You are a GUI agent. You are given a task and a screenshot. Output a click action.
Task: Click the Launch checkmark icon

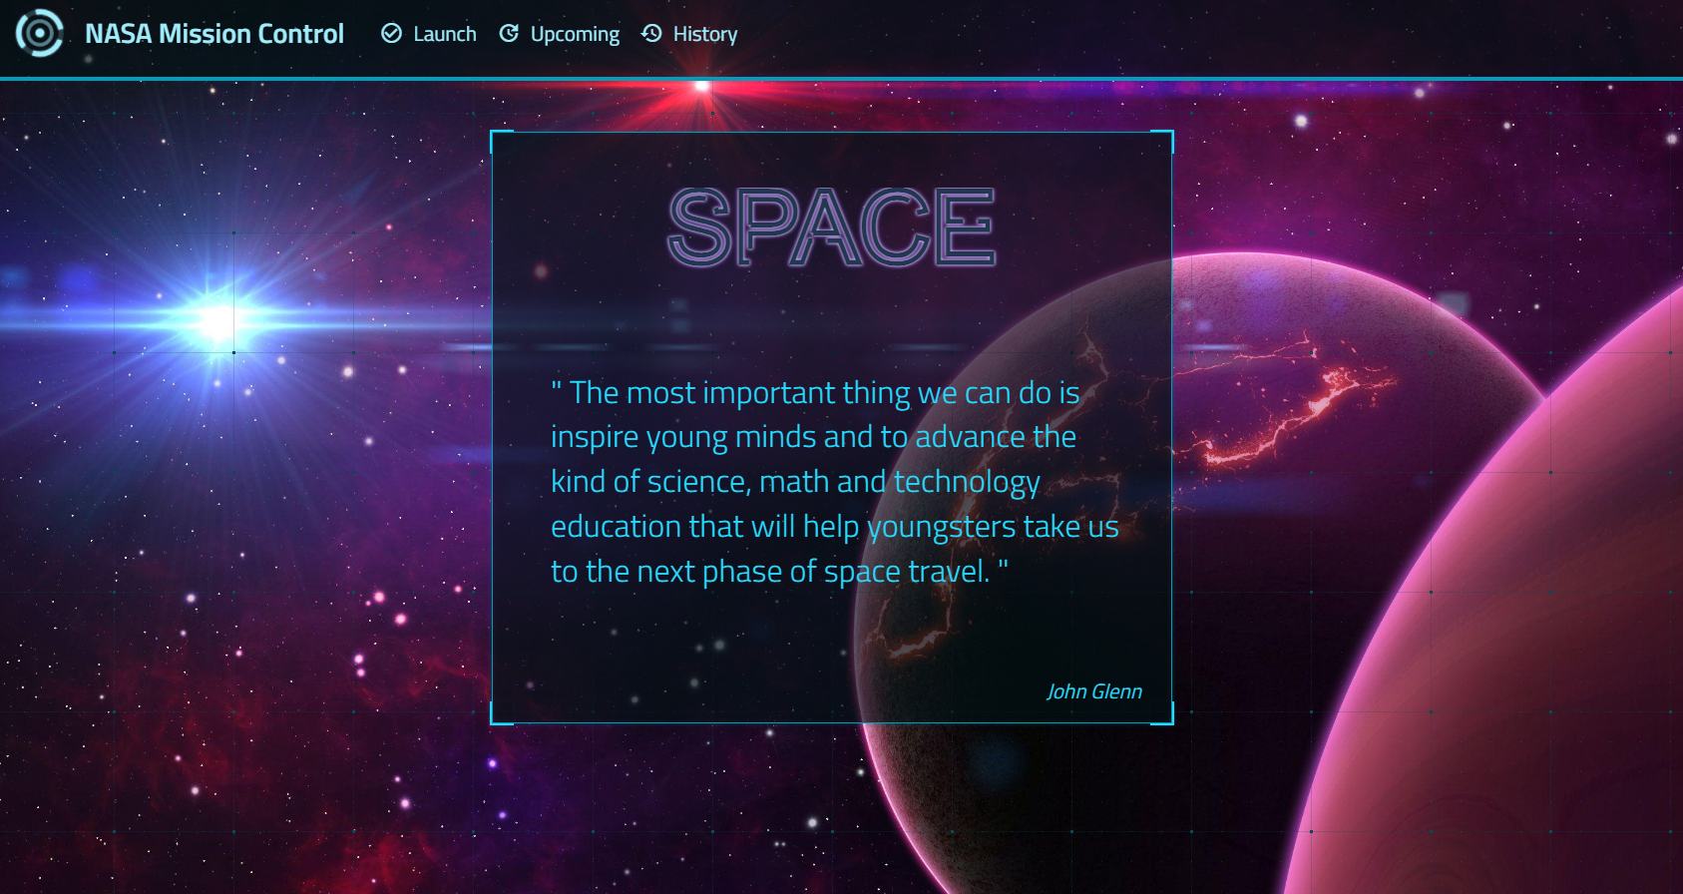tap(392, 34)
